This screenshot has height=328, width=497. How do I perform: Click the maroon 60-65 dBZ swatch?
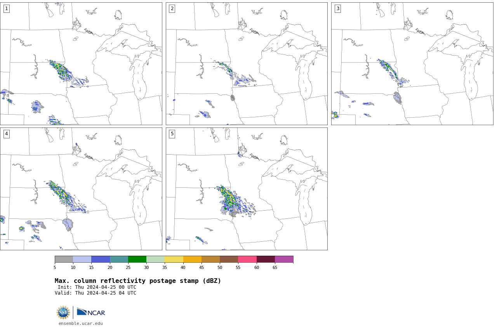pos(266,259)
